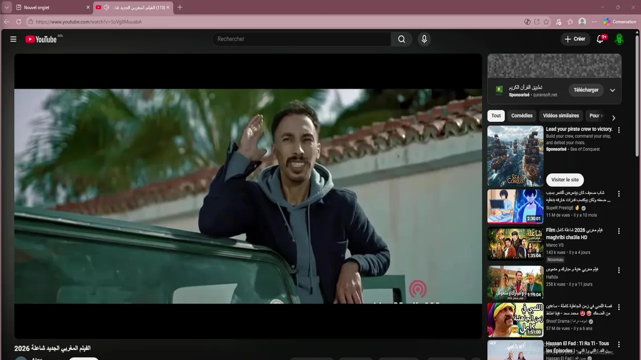Open options for Film maghribi cha3la video
This screenshot has height=360, width=641.
(x=618, y=231)
